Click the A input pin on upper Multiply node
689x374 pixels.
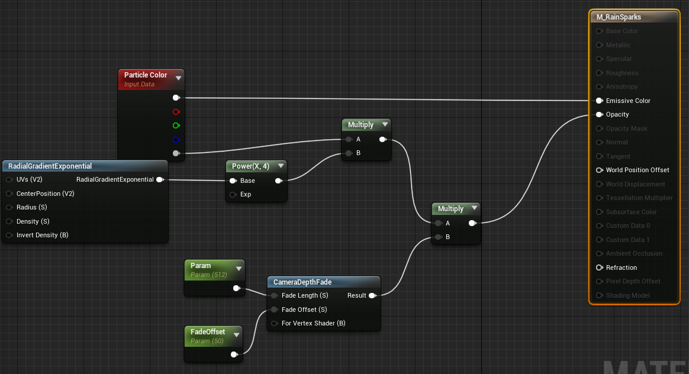click(349, 139)
